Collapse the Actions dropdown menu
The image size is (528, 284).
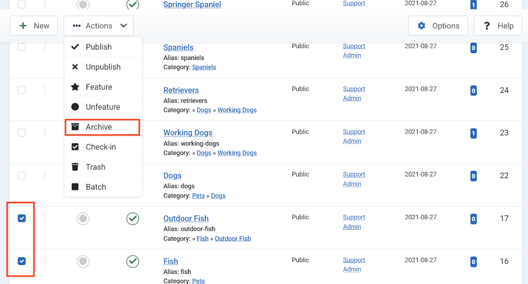click(x=98, y=26)
